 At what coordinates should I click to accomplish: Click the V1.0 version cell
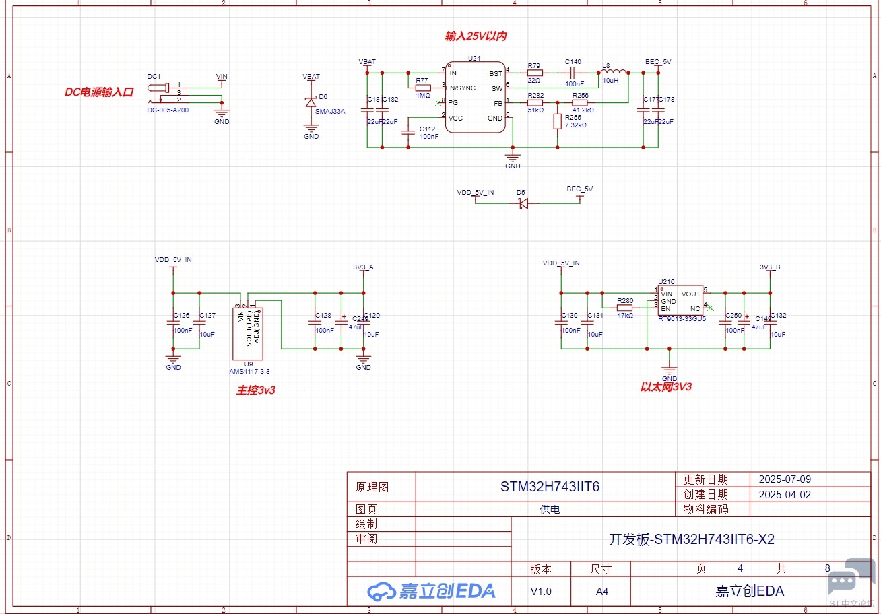[541, 592]
